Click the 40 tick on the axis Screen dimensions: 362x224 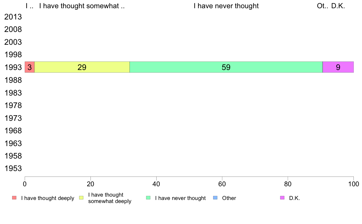(156, 184)
